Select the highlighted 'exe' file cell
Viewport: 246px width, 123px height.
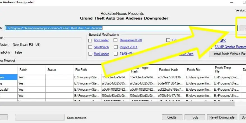click(9, 77)
